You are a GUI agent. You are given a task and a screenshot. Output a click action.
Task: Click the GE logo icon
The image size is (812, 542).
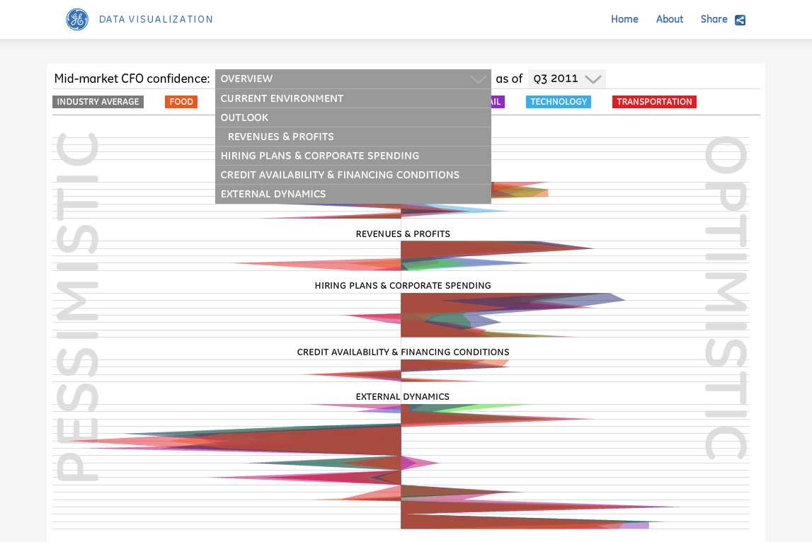(x=77, y=20)
